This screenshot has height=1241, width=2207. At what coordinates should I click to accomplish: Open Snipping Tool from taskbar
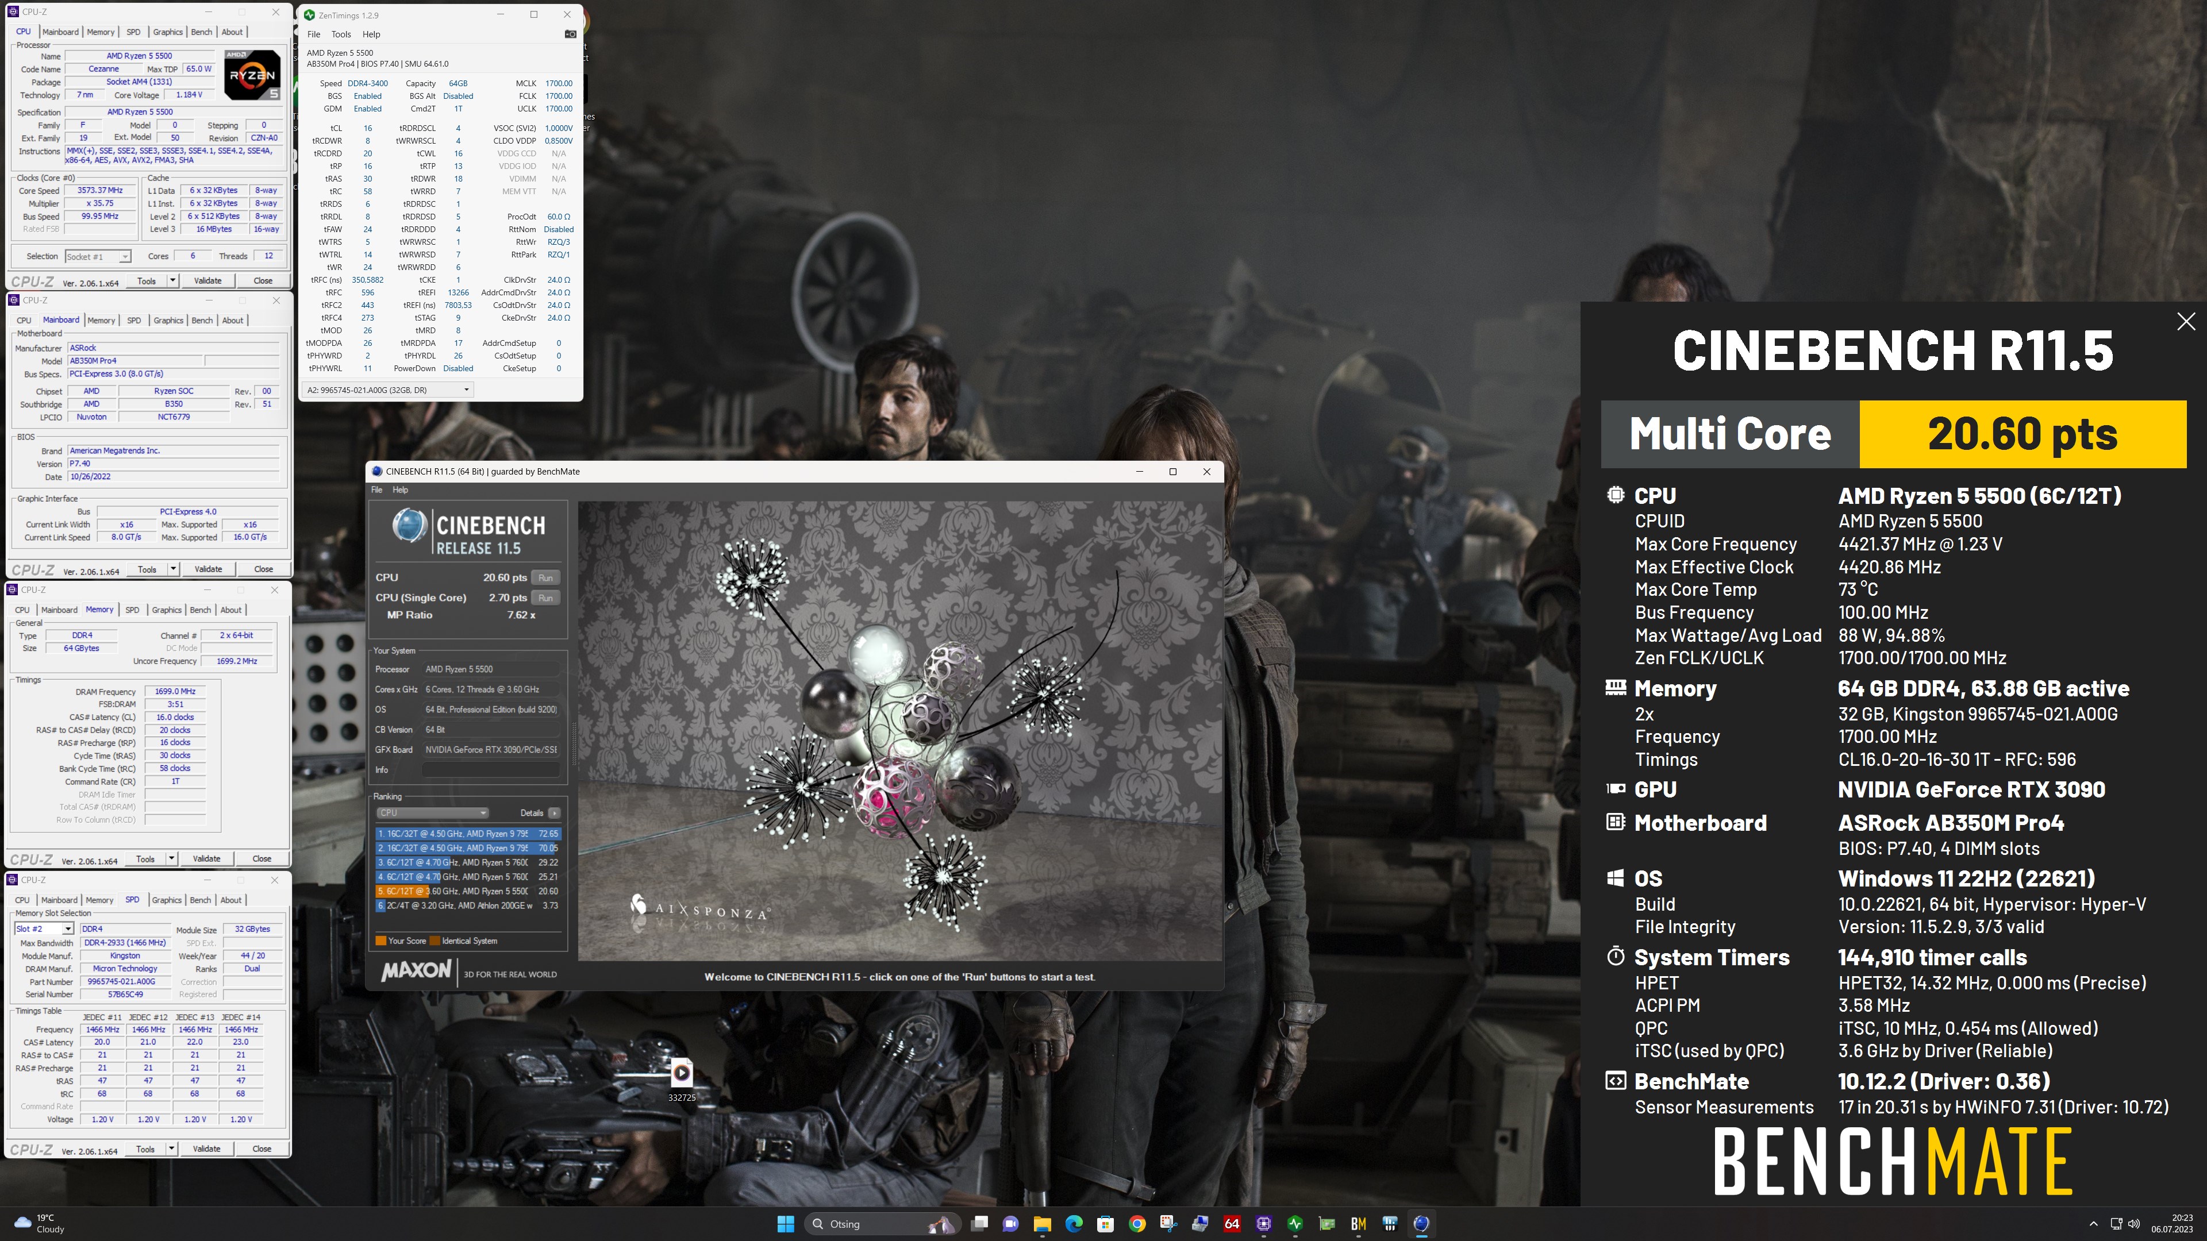(1168, 1224)
